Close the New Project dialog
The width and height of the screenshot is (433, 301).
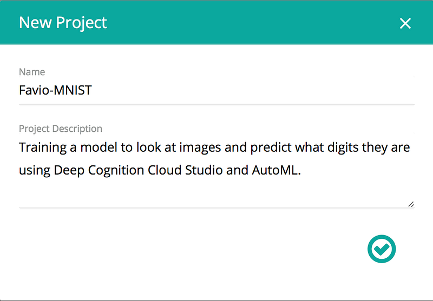coord(405,23)
